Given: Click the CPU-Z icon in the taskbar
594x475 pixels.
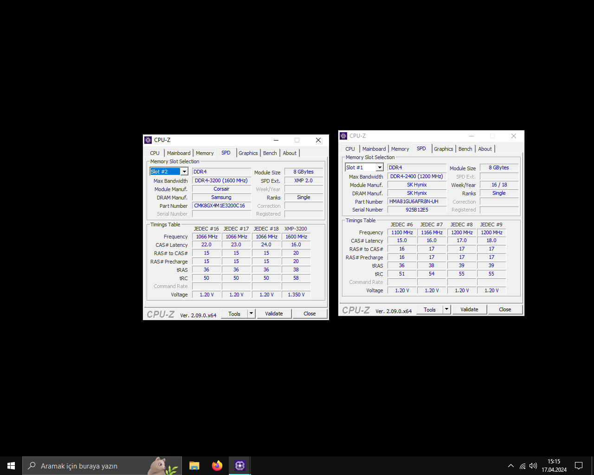Looking at the screenshot, I should coord(240,466).
